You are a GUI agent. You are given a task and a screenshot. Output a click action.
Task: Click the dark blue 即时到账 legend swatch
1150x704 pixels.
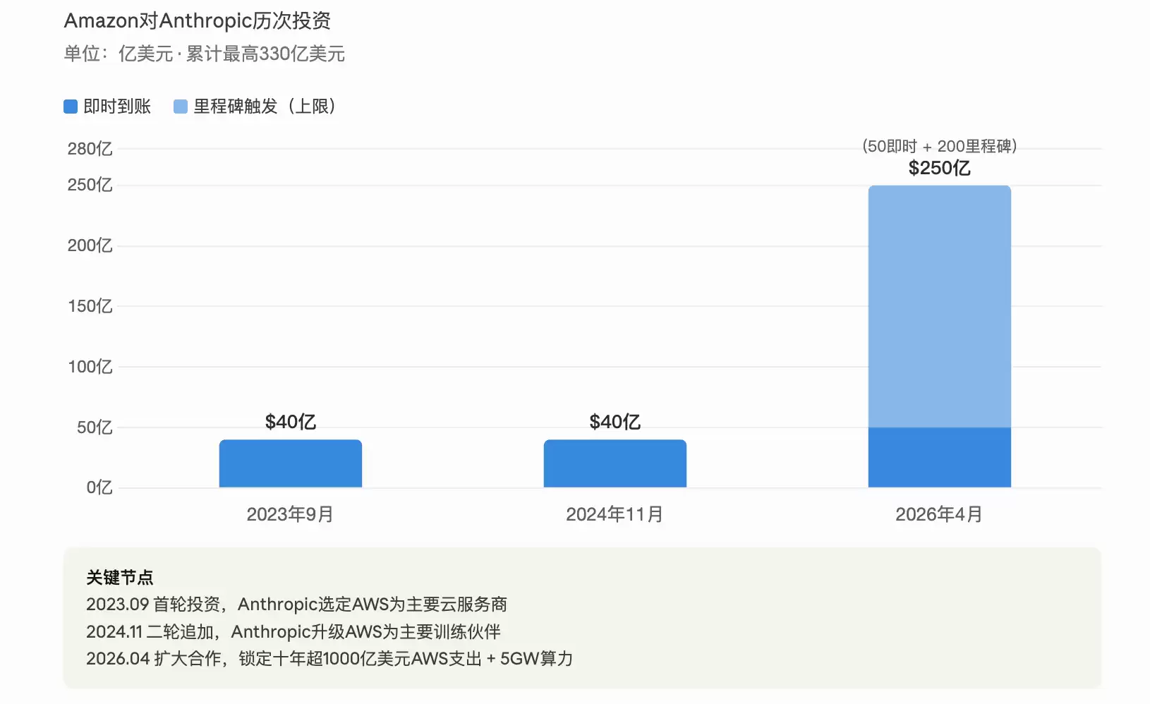coord(71,107)
